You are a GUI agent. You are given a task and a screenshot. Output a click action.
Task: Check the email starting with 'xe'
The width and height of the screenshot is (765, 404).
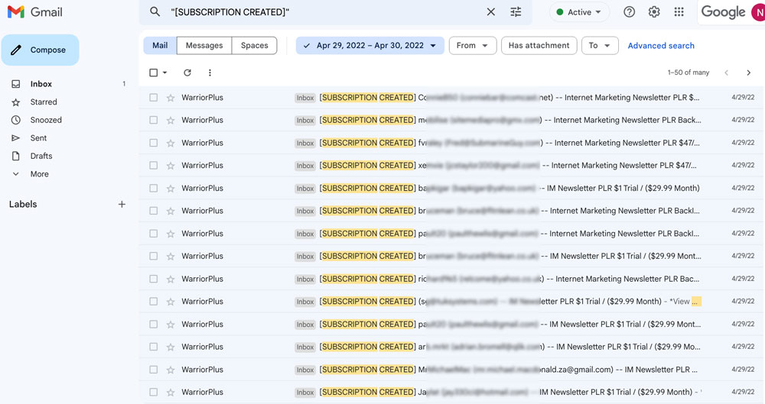pos(153,165)
